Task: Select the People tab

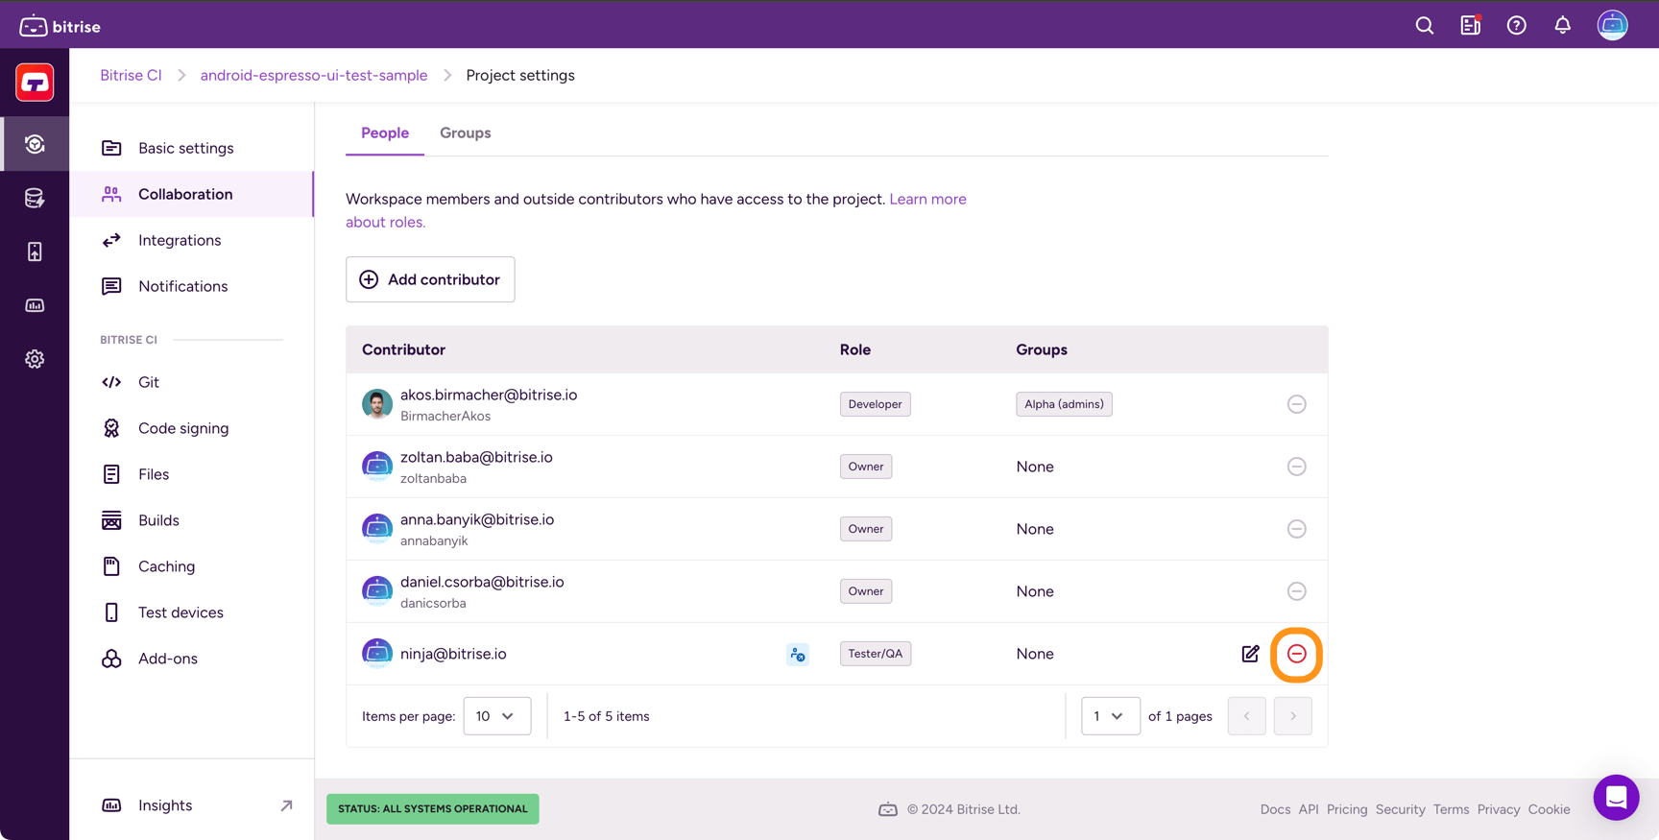Action: pos(385,133)
